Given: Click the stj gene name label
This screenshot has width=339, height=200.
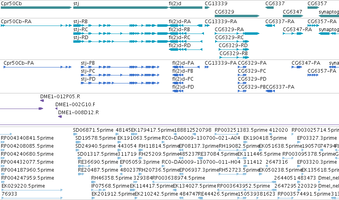Looking at the screenshot, I should click(x=76, y=4).
